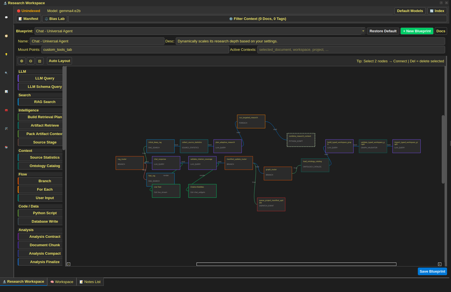Select the chat_response LLM_QUERY node
This screenshot has height=292, width=451.
point(166,163)
